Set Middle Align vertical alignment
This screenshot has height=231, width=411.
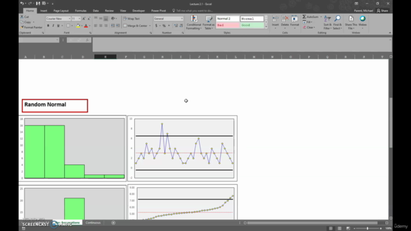point(101,19)
